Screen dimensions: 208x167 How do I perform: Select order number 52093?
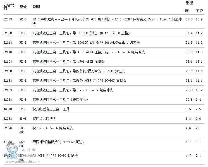point(8,20)
